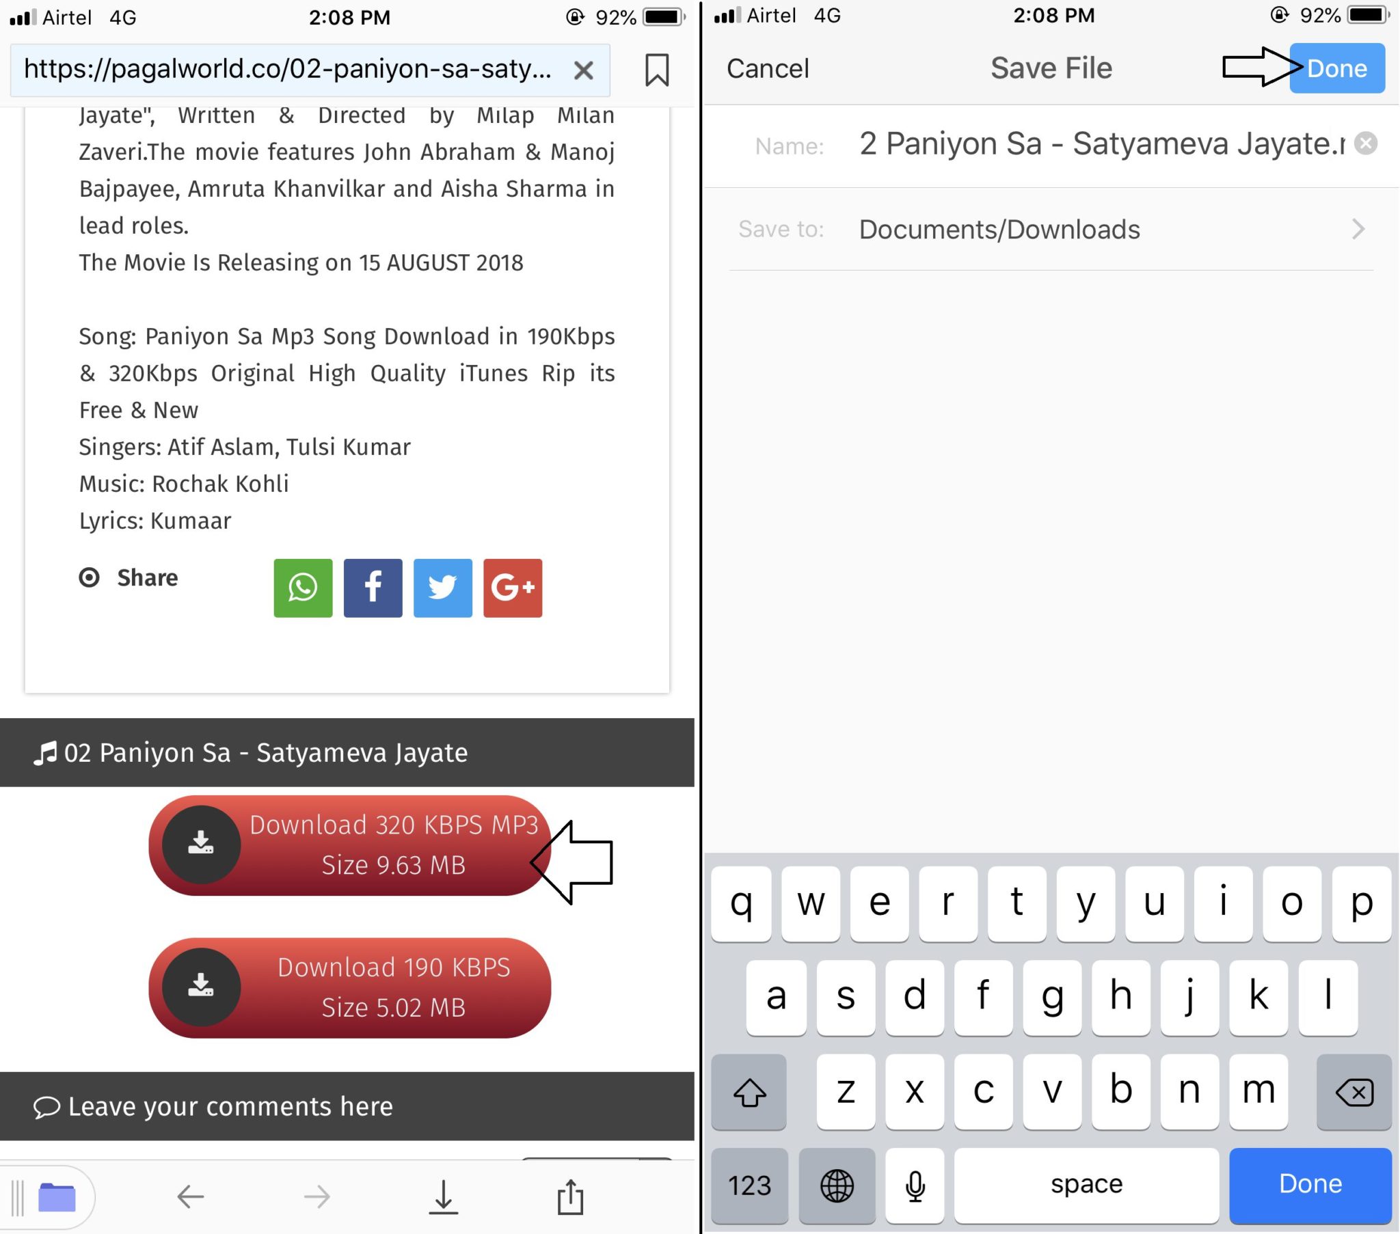
Task: Tap Download 320 KBPS MP3 button
Action: [349, 845]
